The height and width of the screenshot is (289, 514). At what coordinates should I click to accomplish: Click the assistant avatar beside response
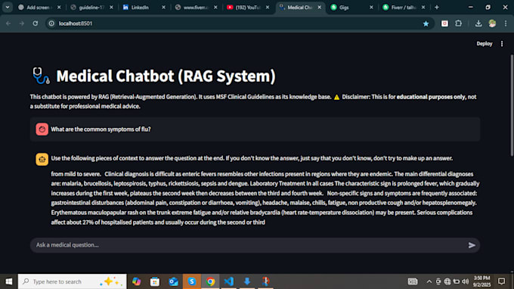42,160
